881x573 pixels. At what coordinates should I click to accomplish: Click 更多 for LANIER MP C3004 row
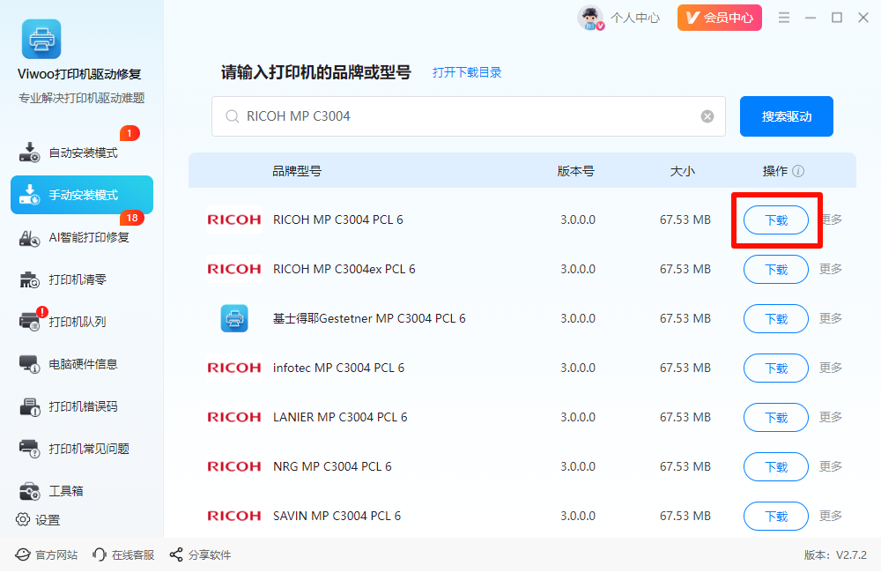831,417
